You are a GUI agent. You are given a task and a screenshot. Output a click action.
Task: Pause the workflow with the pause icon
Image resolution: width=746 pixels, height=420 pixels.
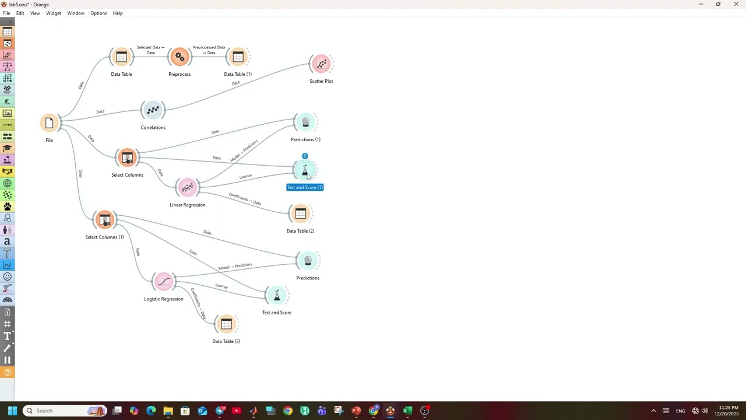8,360
